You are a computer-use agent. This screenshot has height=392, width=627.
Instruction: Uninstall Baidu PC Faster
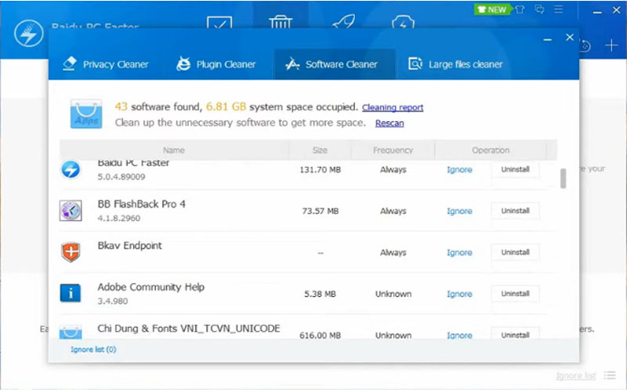[x=515, y=169]
